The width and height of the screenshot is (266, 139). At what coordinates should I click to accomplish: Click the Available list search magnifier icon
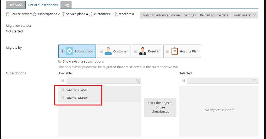point(138,81)
